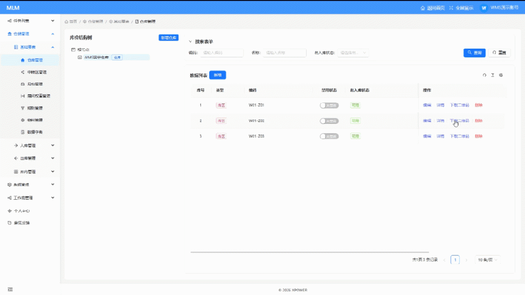Click the fullscreen display icon in header
The width and height of the screenshot is (525, 295).
pyautogui.click(x=451, y=8)
